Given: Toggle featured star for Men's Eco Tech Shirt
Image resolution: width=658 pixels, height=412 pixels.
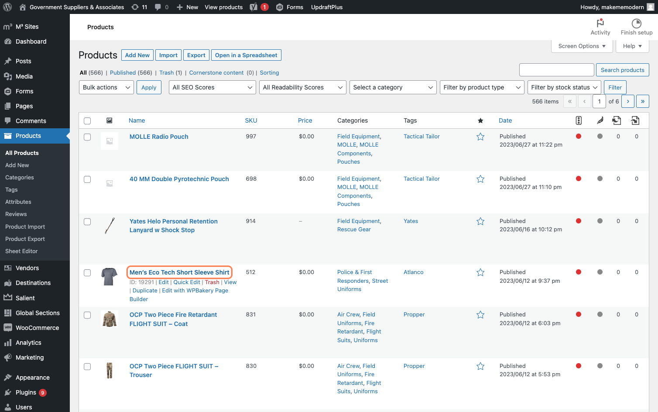Looking at the screenshot, I should pyautogui.click(x=480, y=272).
